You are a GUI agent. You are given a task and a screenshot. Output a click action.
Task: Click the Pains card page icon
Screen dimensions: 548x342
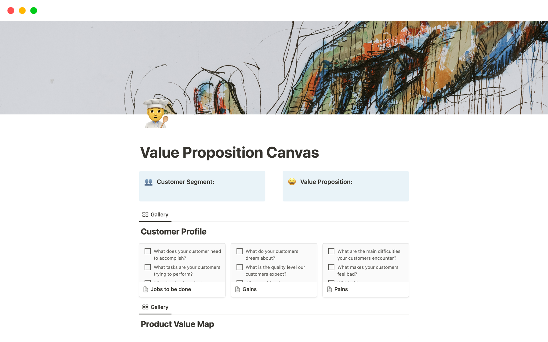click(x=329, y=289)
